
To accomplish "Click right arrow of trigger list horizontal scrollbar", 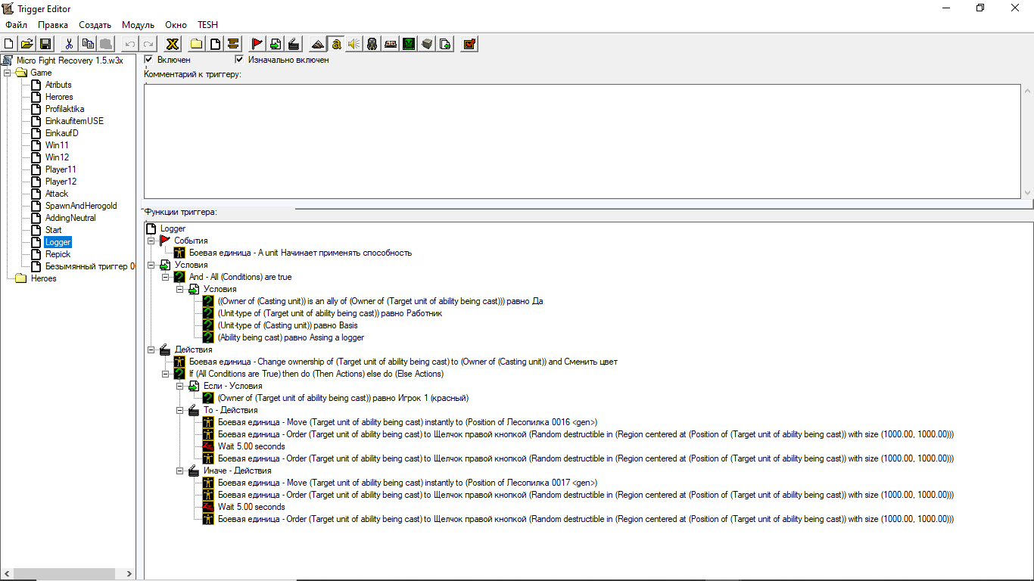I will click(x=129, y=574).
